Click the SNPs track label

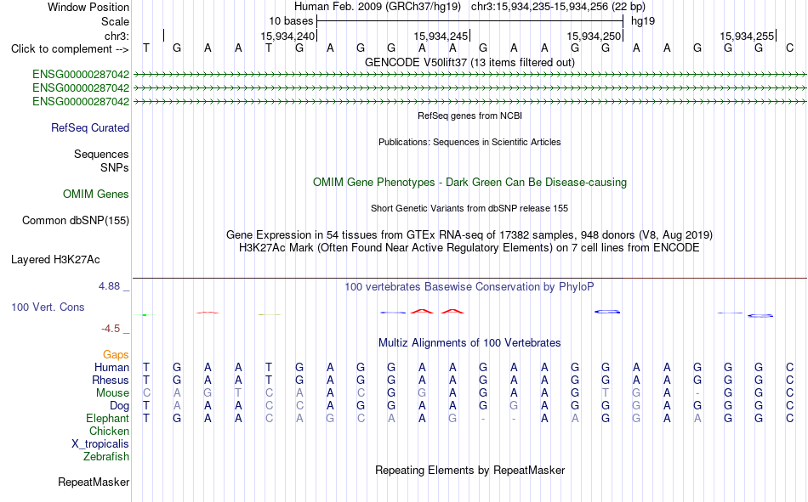[115, 167]
